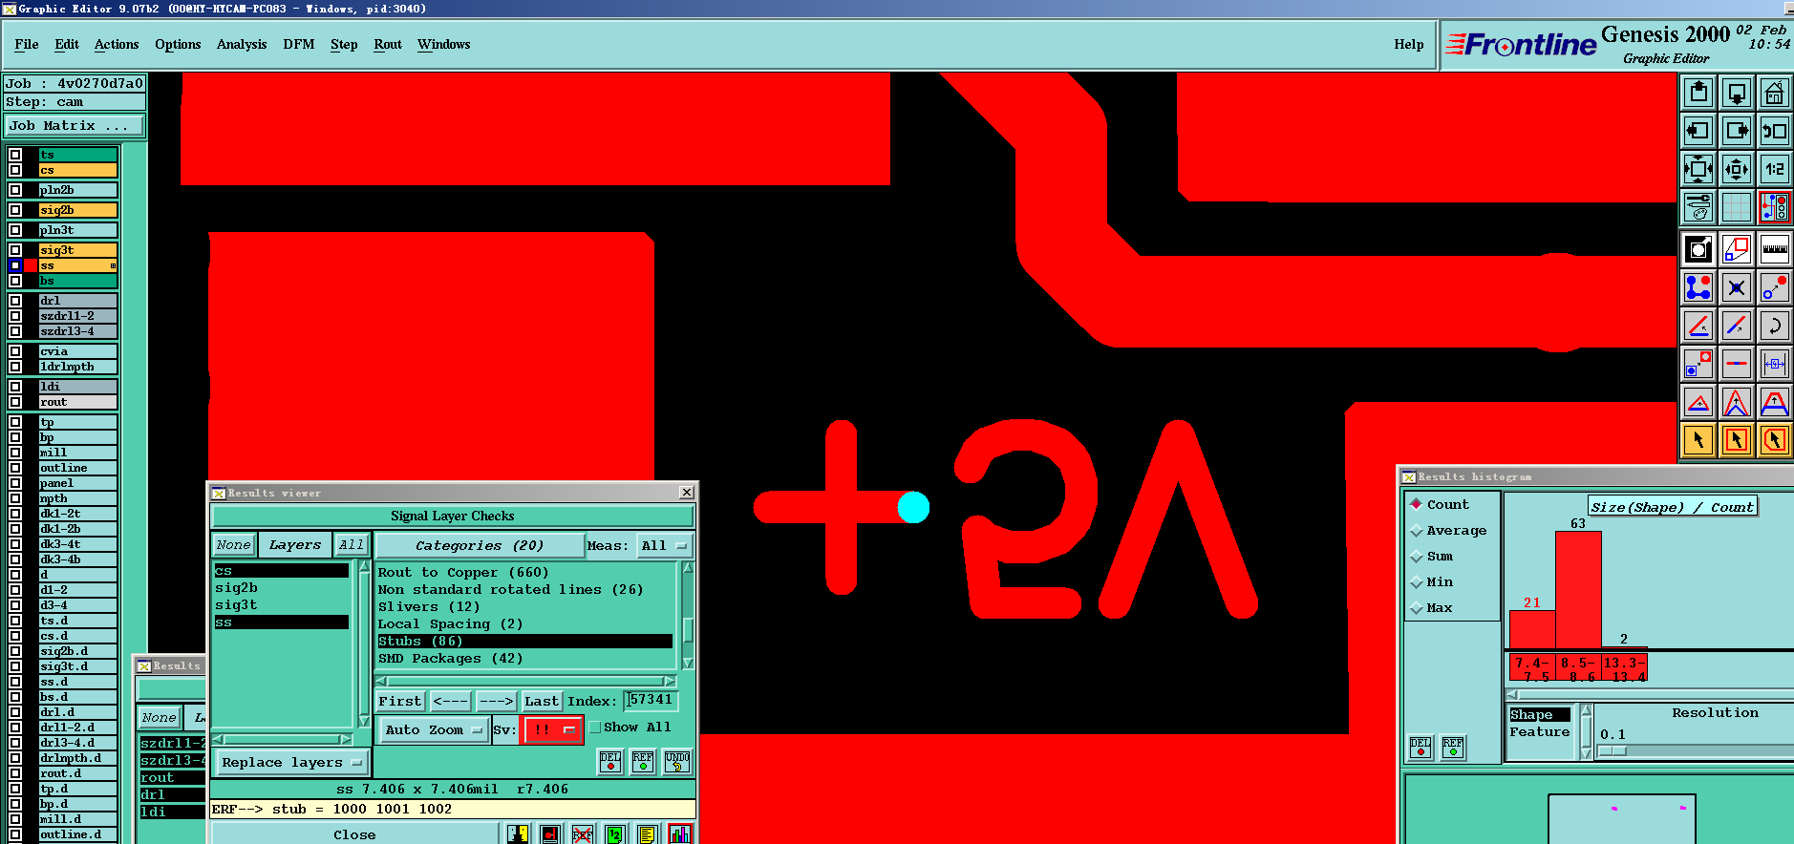Open the File menu

27,45
